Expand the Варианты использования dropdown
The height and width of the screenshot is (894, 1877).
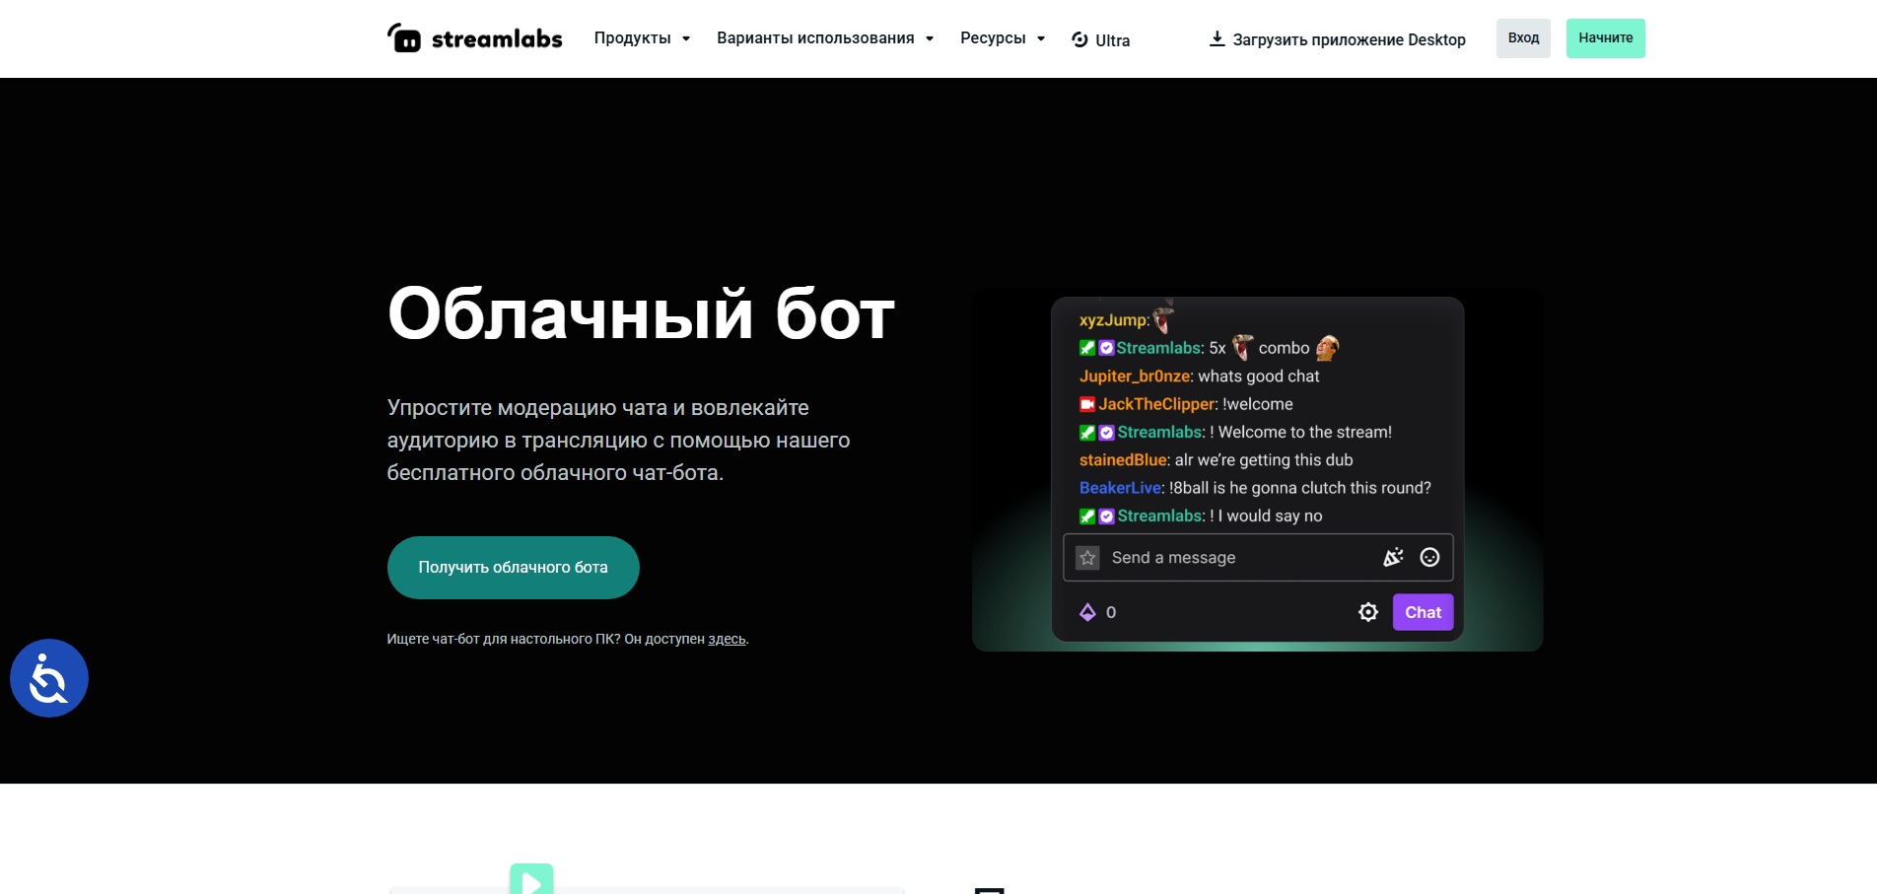(825, 38)
